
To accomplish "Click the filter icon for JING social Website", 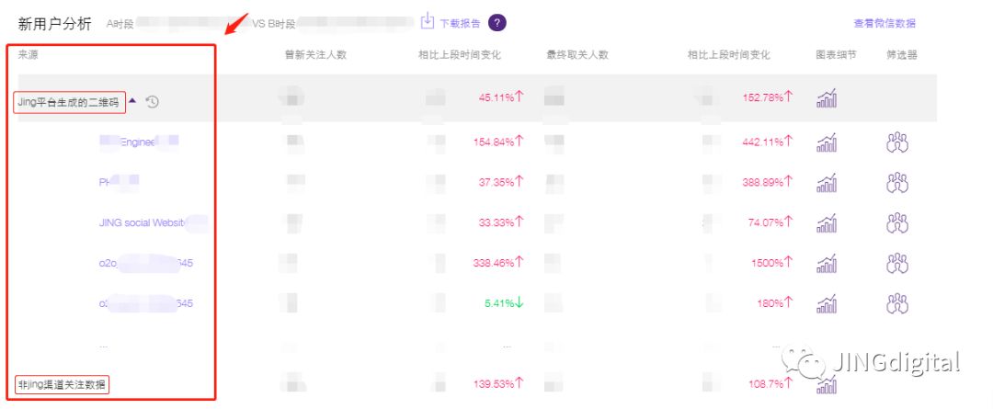I will (x=896, y=222).
